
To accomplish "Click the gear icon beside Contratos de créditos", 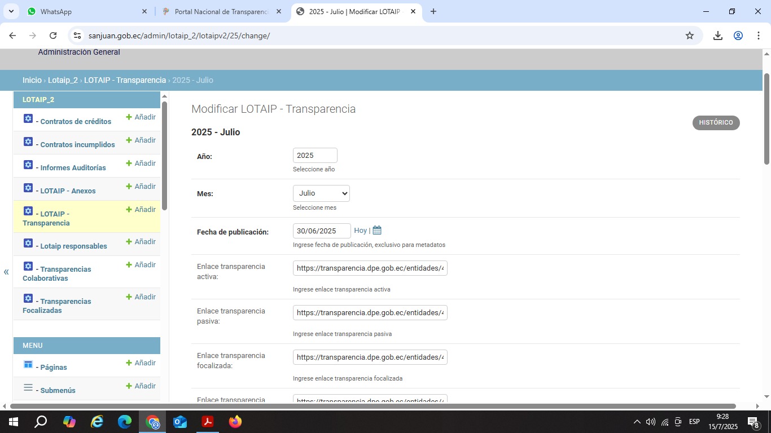I will (x=28, y=119).
